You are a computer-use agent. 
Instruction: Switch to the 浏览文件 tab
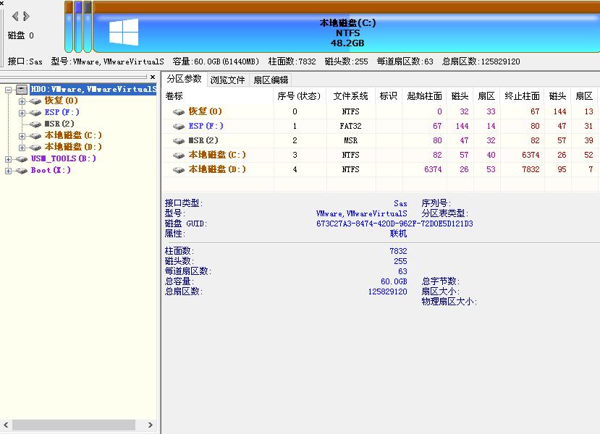tap(227, 80)
